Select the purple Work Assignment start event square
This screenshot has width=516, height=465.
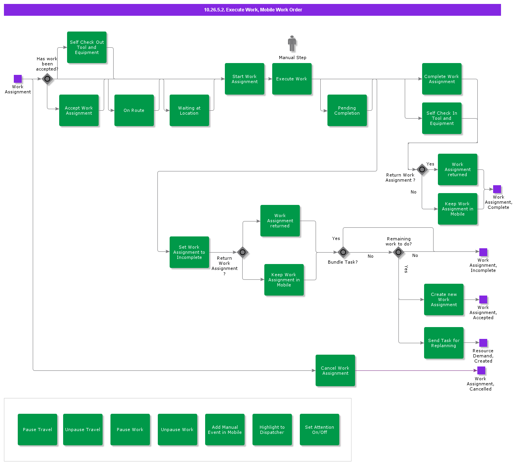(x=18, y=79)
